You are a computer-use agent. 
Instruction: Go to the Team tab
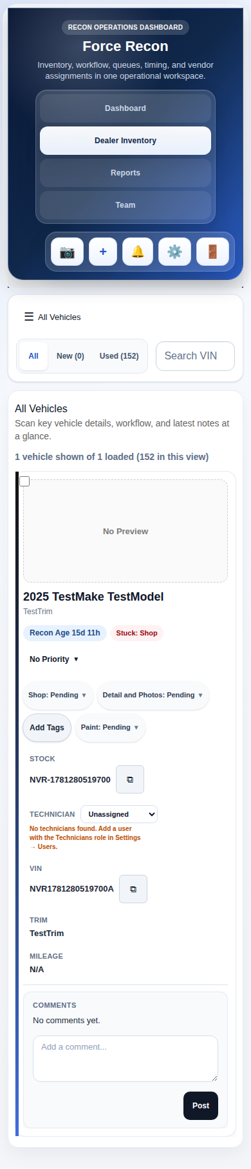pyautogui.click(x=126, y=205)
